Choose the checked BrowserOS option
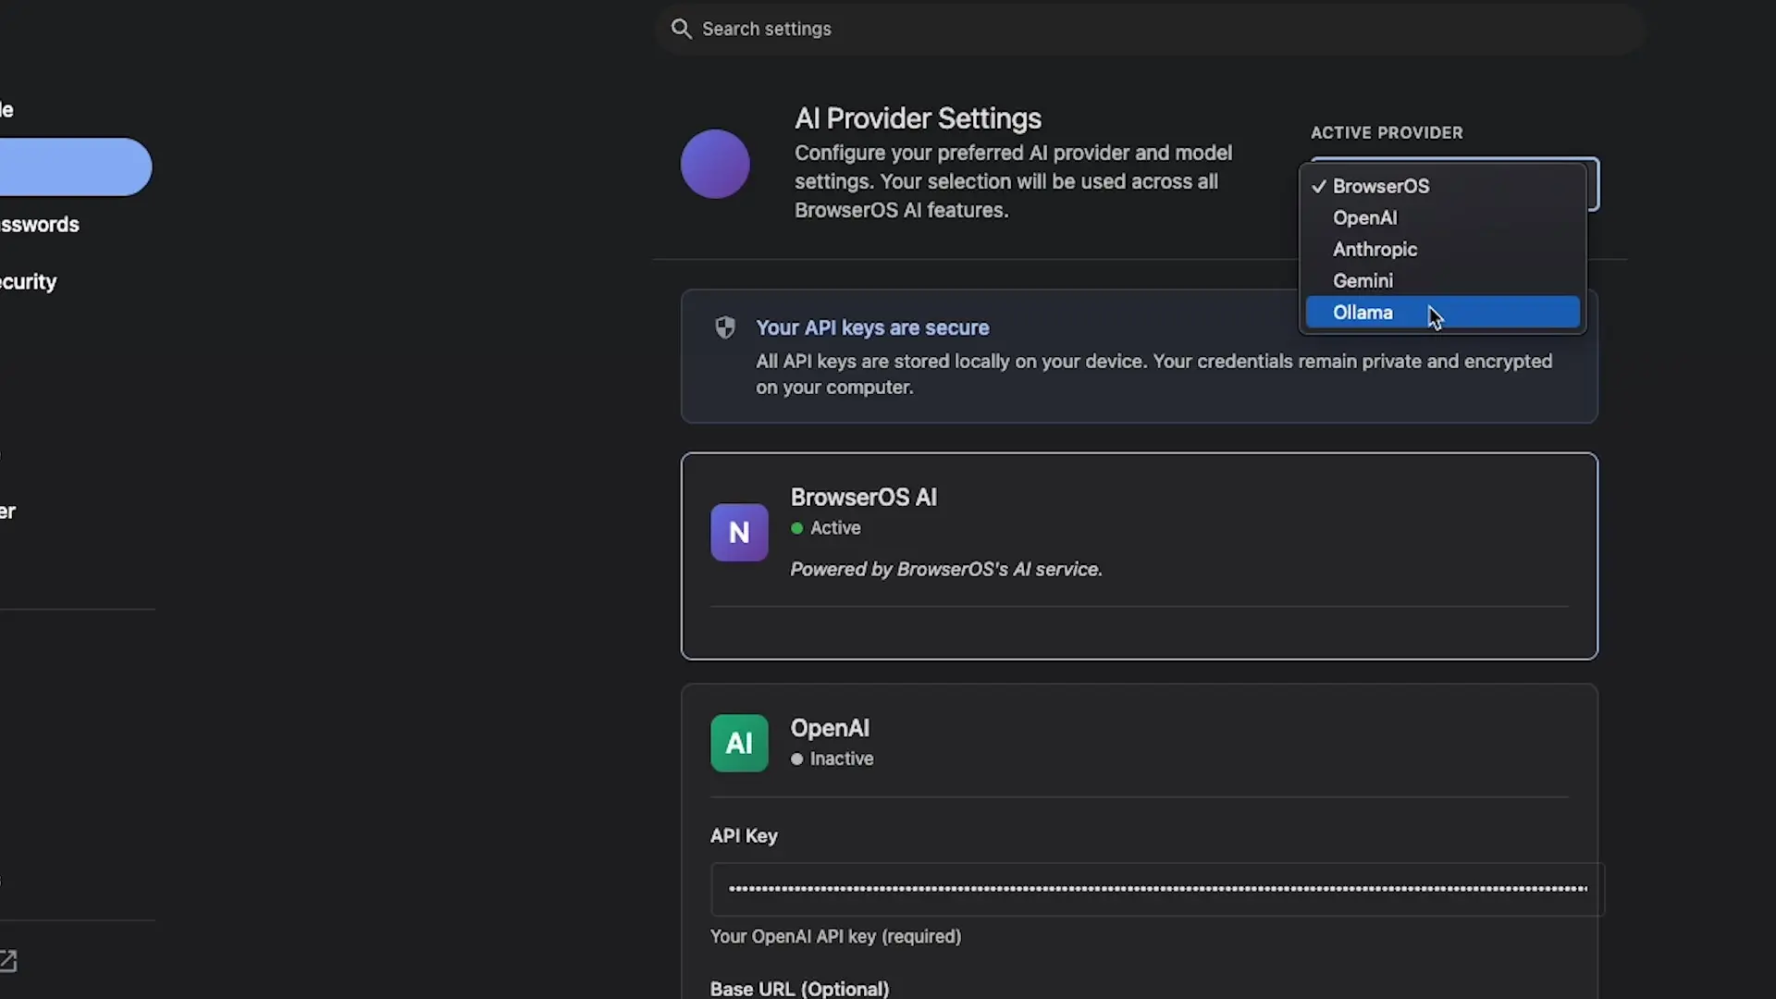 tap(1442, 187)
